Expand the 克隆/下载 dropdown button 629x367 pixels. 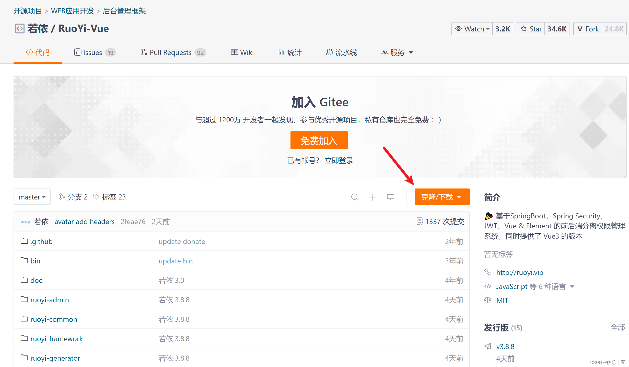click(x=442, y=197)
